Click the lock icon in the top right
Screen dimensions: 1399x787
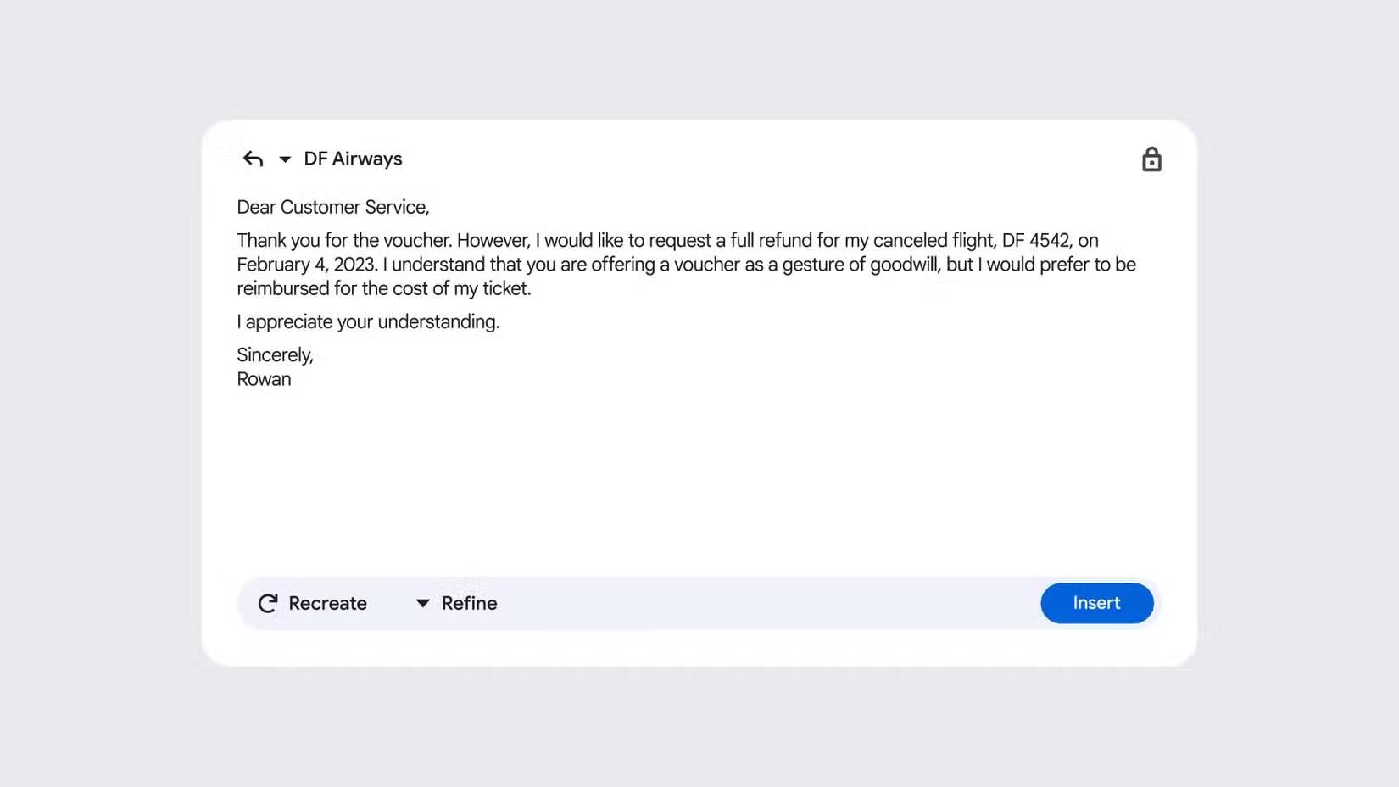coord(1152,159)
